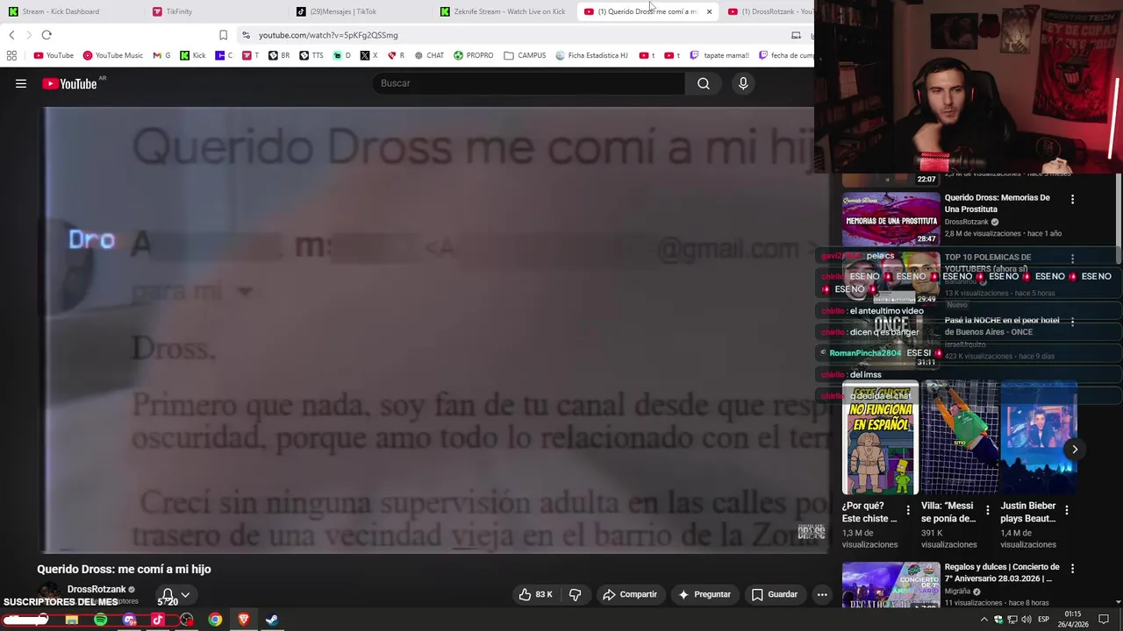Open notification bell dropdown for DrossRotzank
This screenshot has height=631, width=1123.
coord(175,595)
